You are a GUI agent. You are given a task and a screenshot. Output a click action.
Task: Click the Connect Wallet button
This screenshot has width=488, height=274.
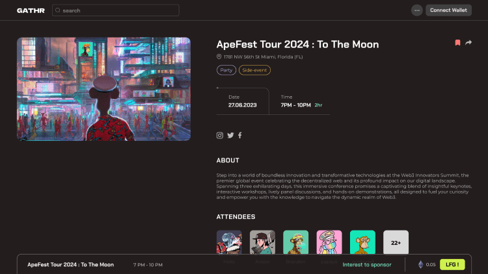pos(448,10)
